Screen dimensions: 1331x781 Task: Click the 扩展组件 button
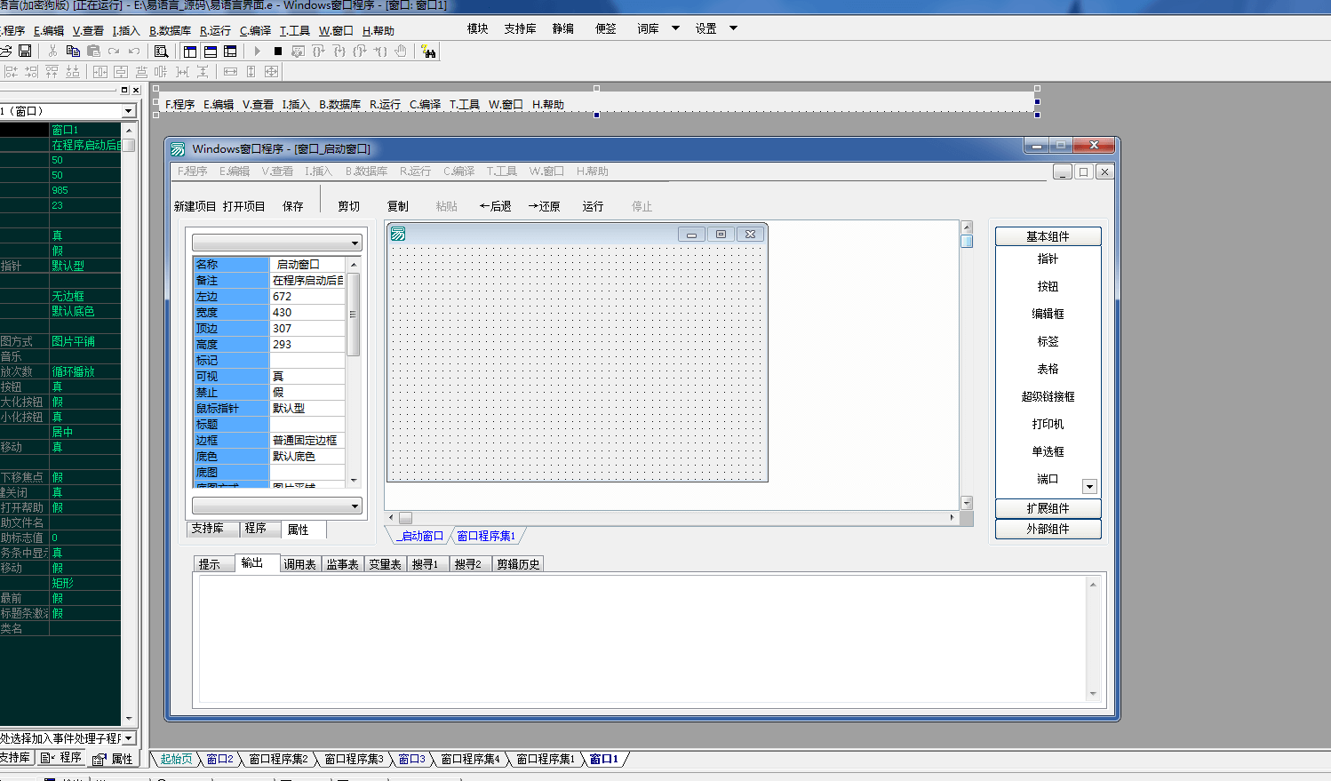coord(1048,508)
